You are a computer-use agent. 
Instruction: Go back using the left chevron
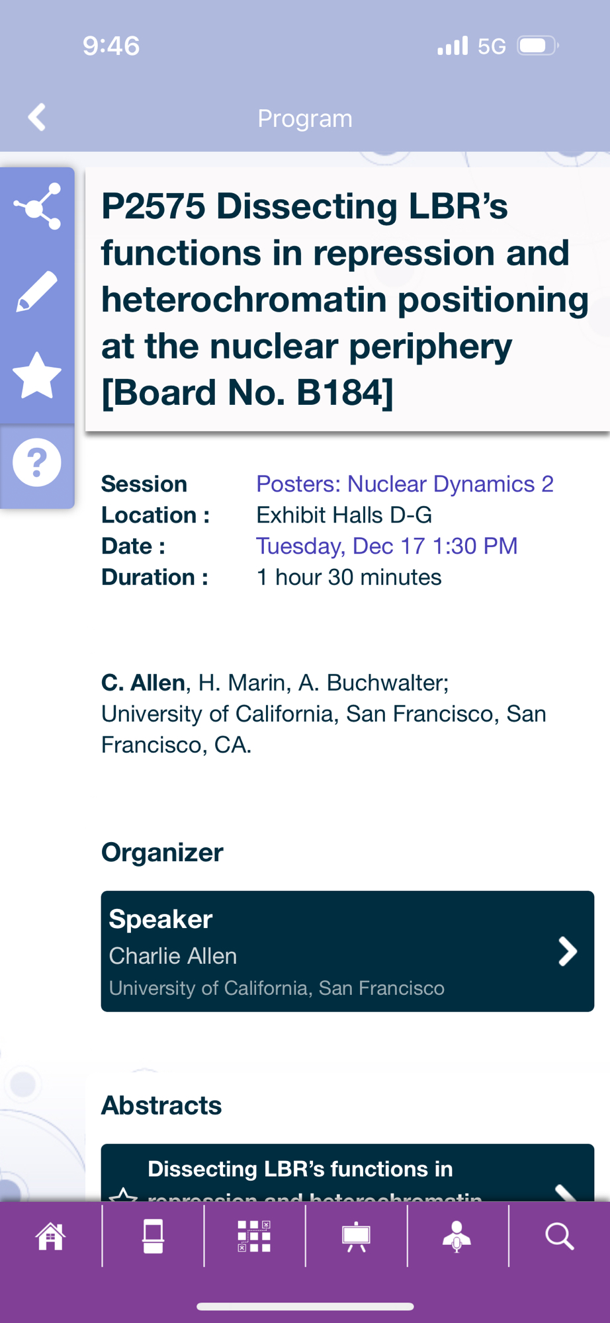pyautogui.click(x=37, y=118)
